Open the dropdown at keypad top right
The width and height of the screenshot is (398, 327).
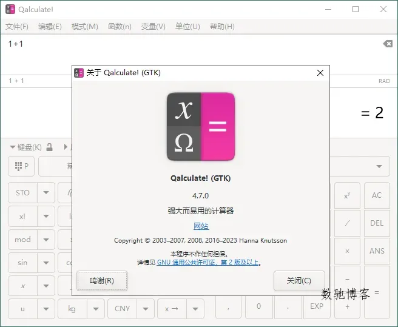[379, 166]
